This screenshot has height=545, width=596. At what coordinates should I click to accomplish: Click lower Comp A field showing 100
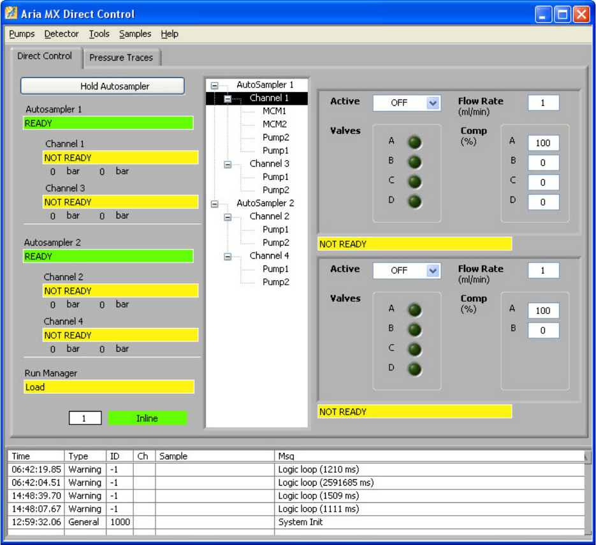[x=543, y=311]
